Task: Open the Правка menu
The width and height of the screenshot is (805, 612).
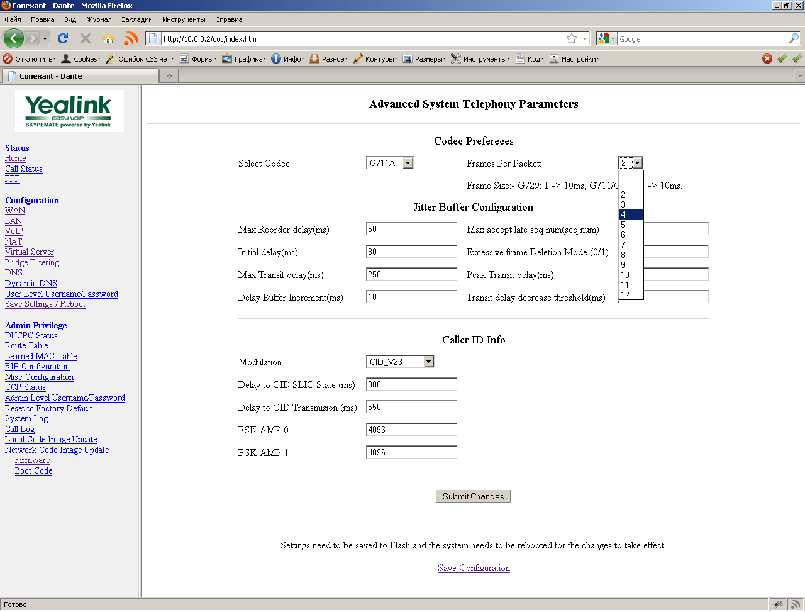Action: coord(42,19)
